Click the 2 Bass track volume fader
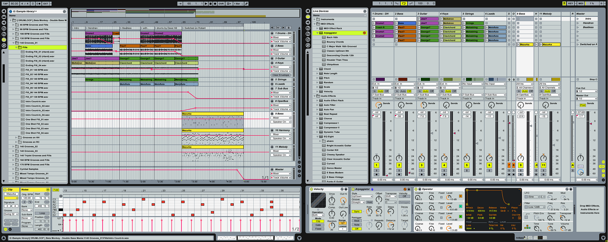Image resolution: width=608 pixels, height=242 pixels. click(x=410, y=173)
